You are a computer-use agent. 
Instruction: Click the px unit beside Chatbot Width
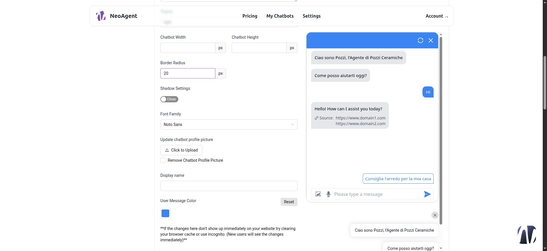[x=221, y=48]
